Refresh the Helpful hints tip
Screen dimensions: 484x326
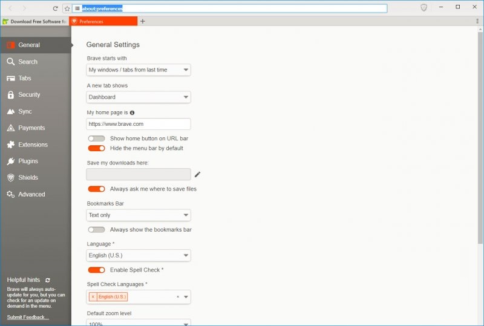[48, 280]
